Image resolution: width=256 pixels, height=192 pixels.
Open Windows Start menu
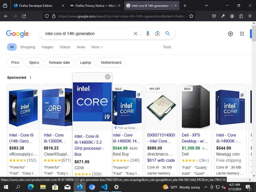point(6,187)
